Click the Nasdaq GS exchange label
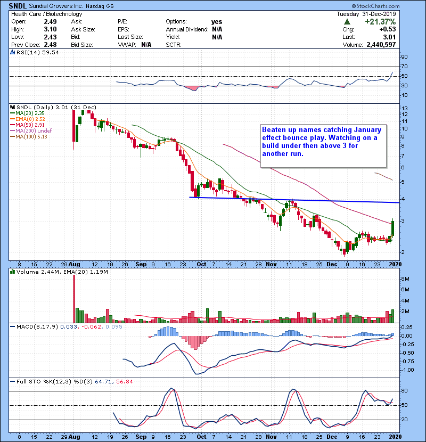Screen dimensions: 426x442 coord(100,6)
